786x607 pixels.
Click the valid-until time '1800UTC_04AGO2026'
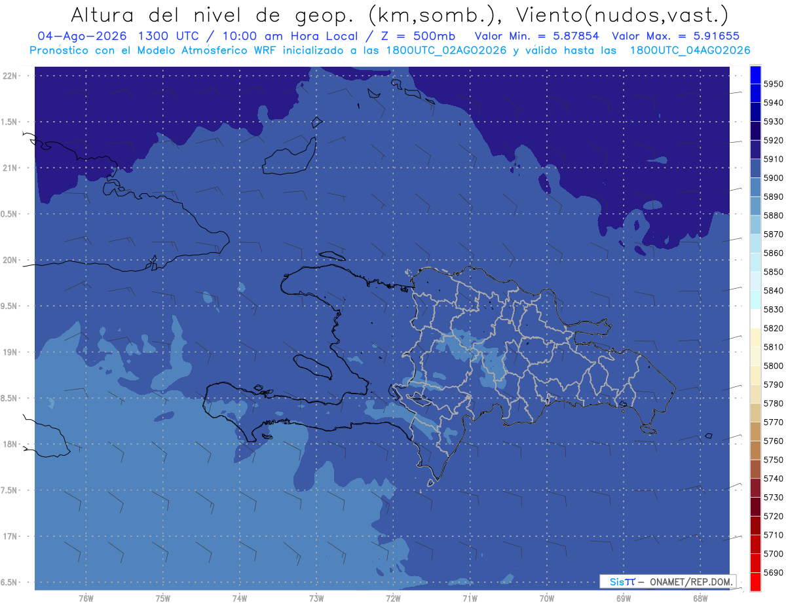click(x=690, y=50)
